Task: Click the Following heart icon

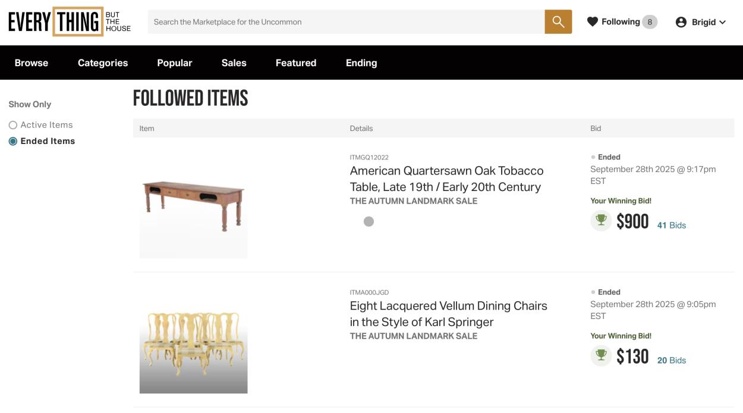Action: pyautogui.click(x=592, y=22)
